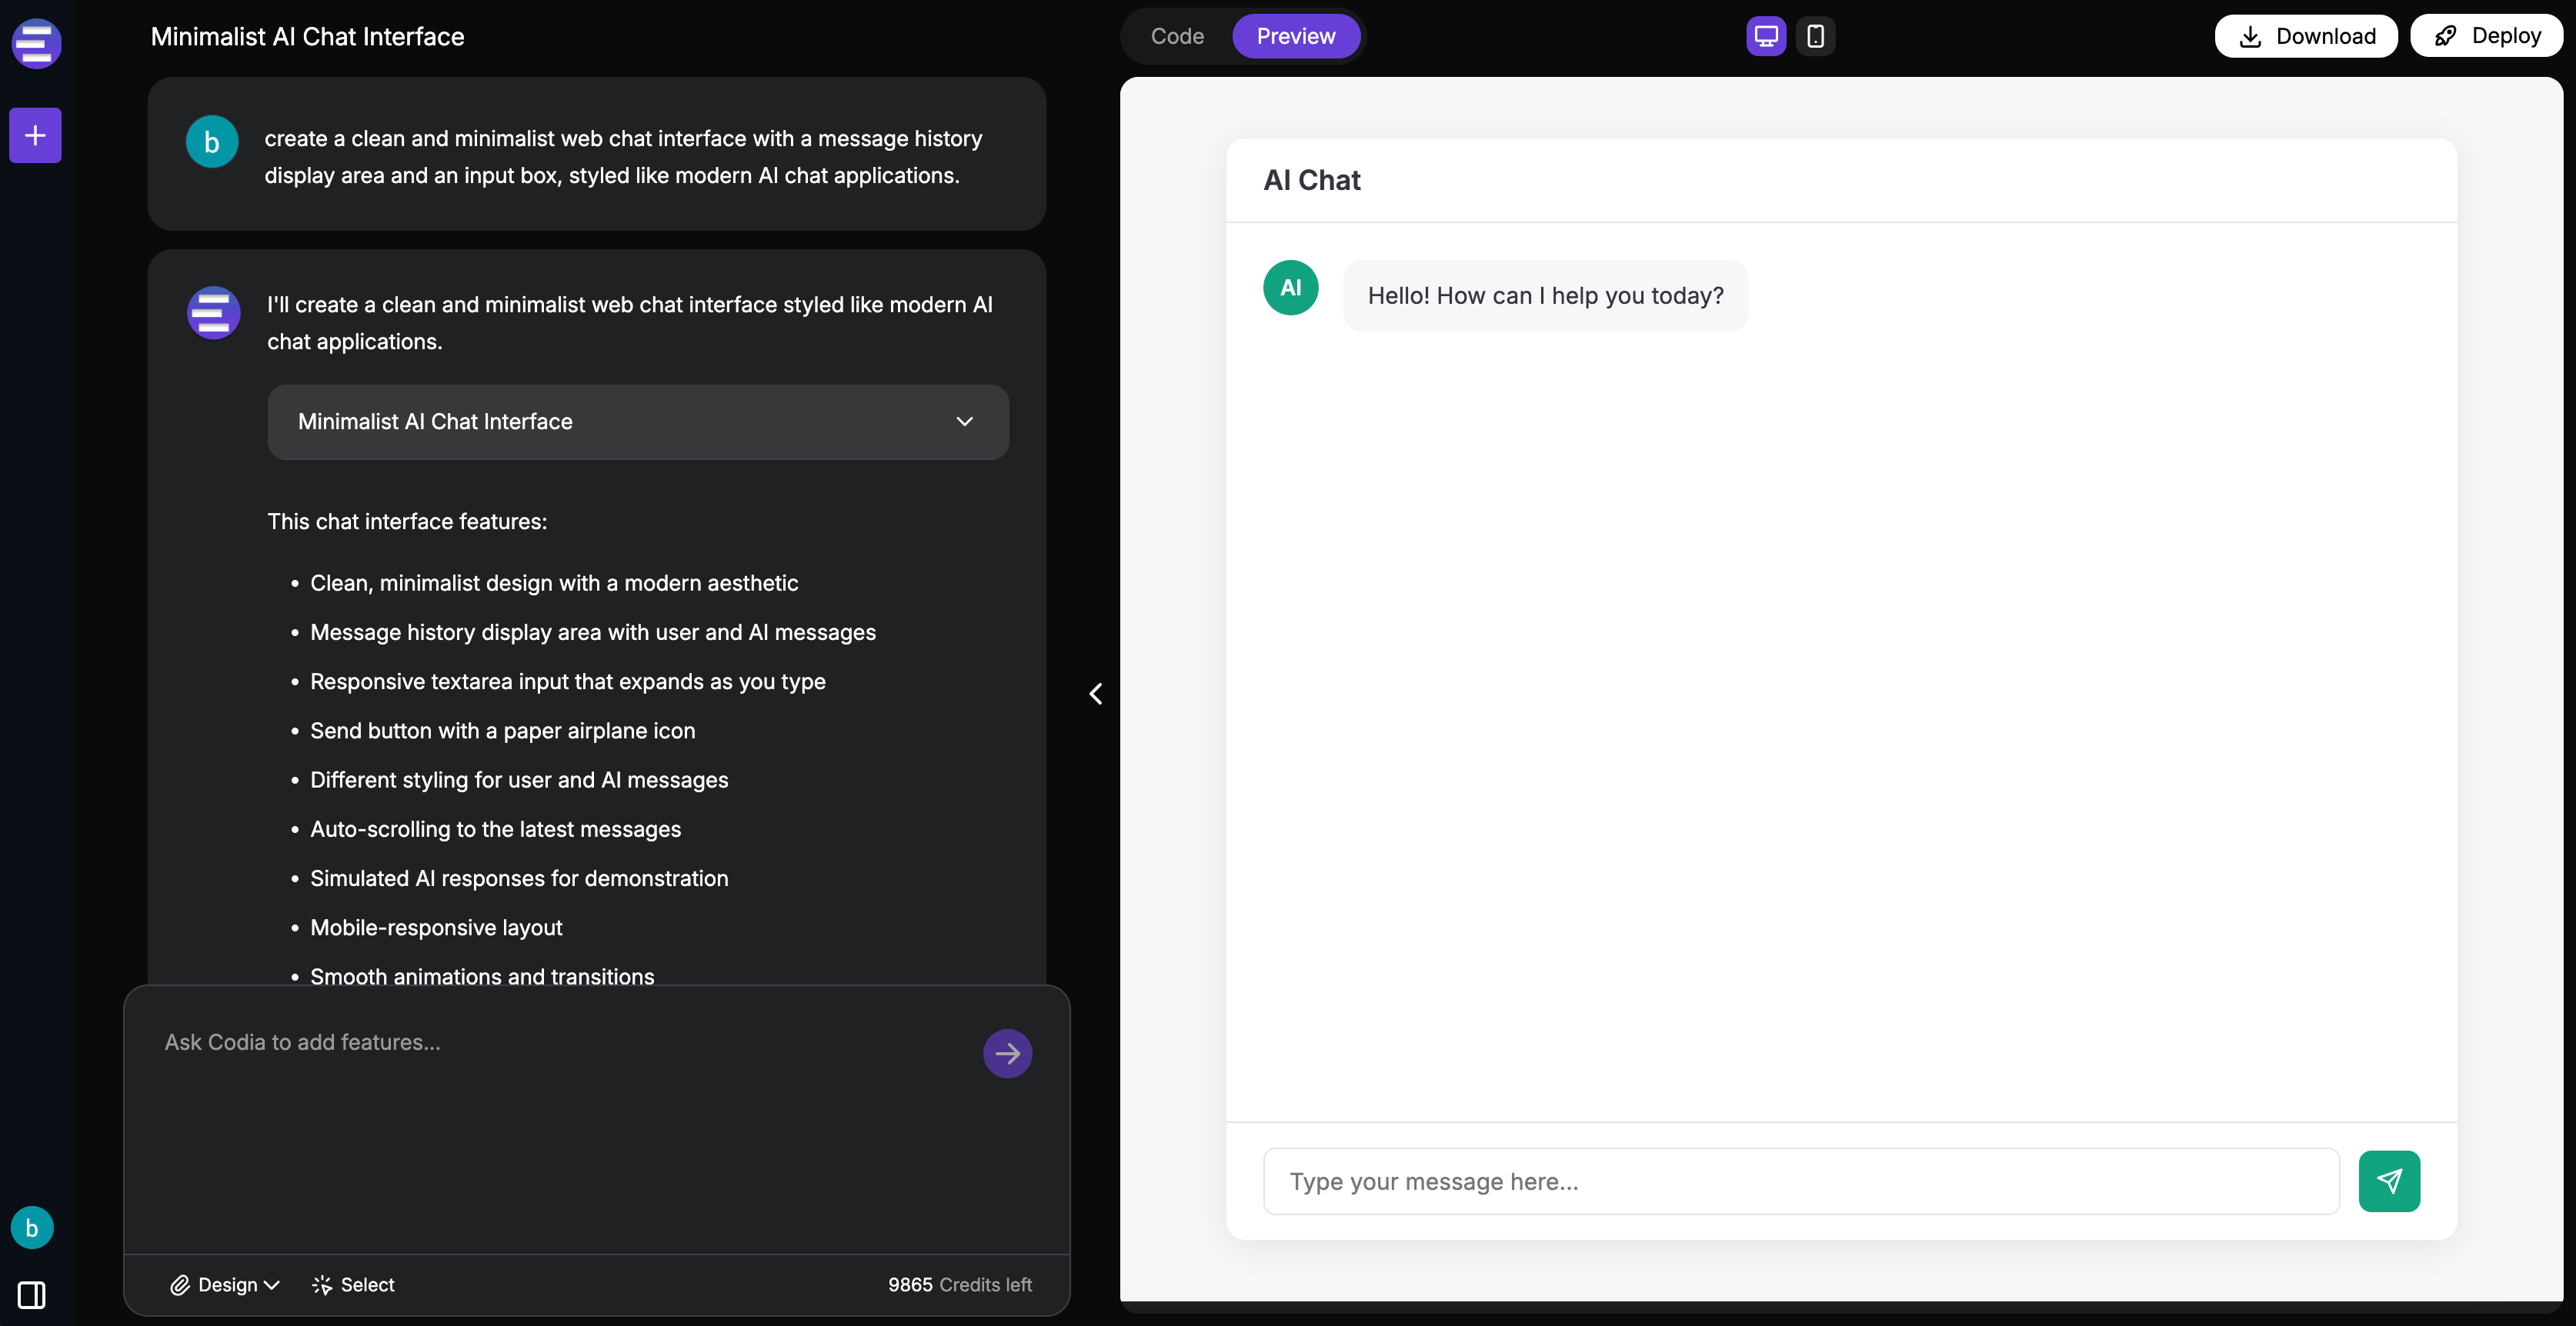
Task: Click the Credits left counter
Action: [959, 1285]
